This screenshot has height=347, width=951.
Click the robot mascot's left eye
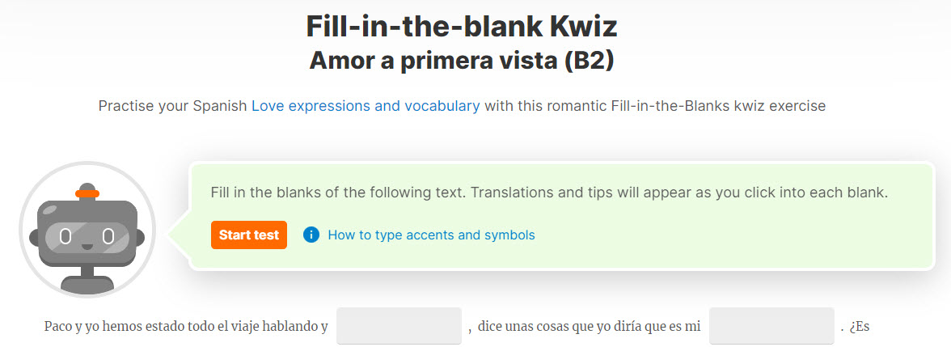click(x=66, y=236)
